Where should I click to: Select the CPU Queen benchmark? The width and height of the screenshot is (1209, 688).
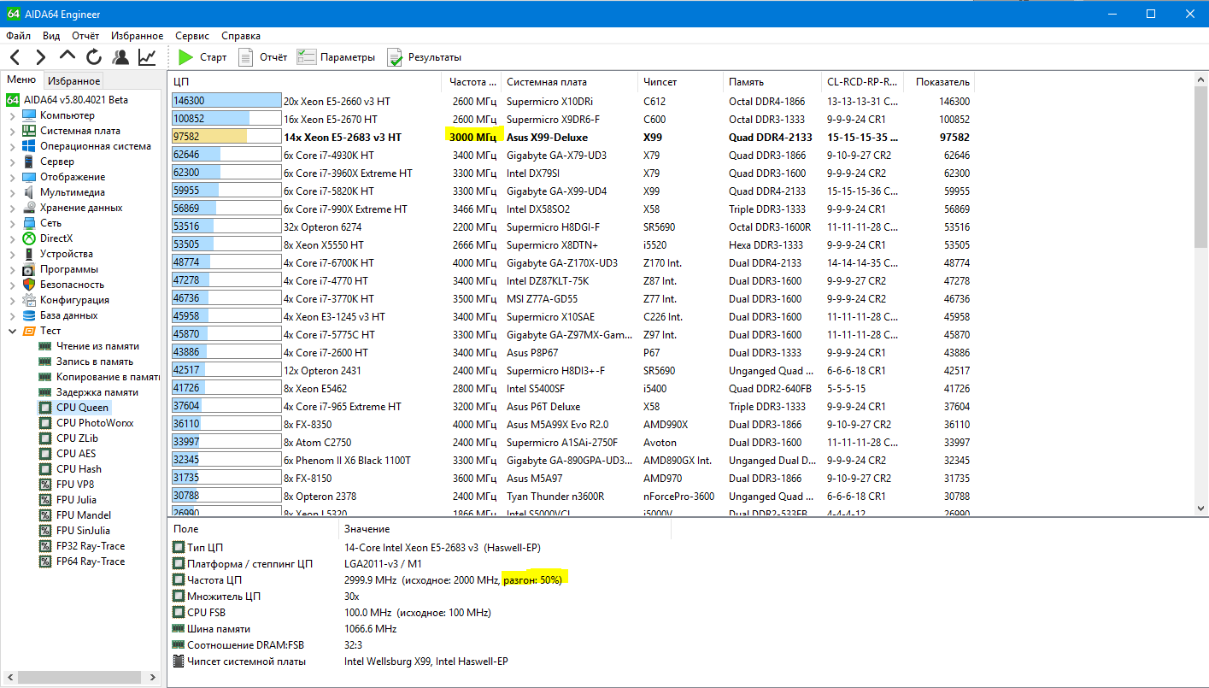[74, 408]
